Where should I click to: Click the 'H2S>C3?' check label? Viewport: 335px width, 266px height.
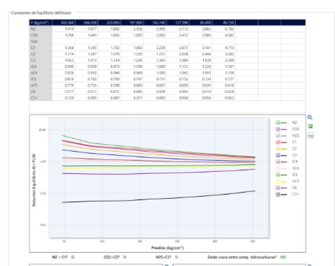(x=164, y=257)
